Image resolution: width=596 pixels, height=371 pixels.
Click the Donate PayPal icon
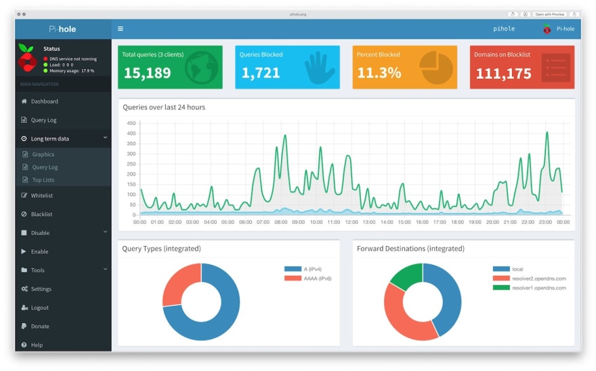(x=24, y=326)
